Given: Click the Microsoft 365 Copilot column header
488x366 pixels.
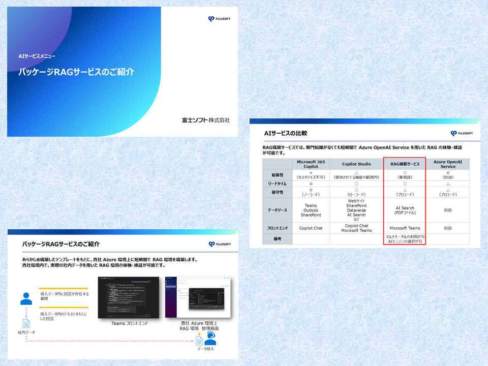Looking at the screenshot, I should [x=311, y=164].
